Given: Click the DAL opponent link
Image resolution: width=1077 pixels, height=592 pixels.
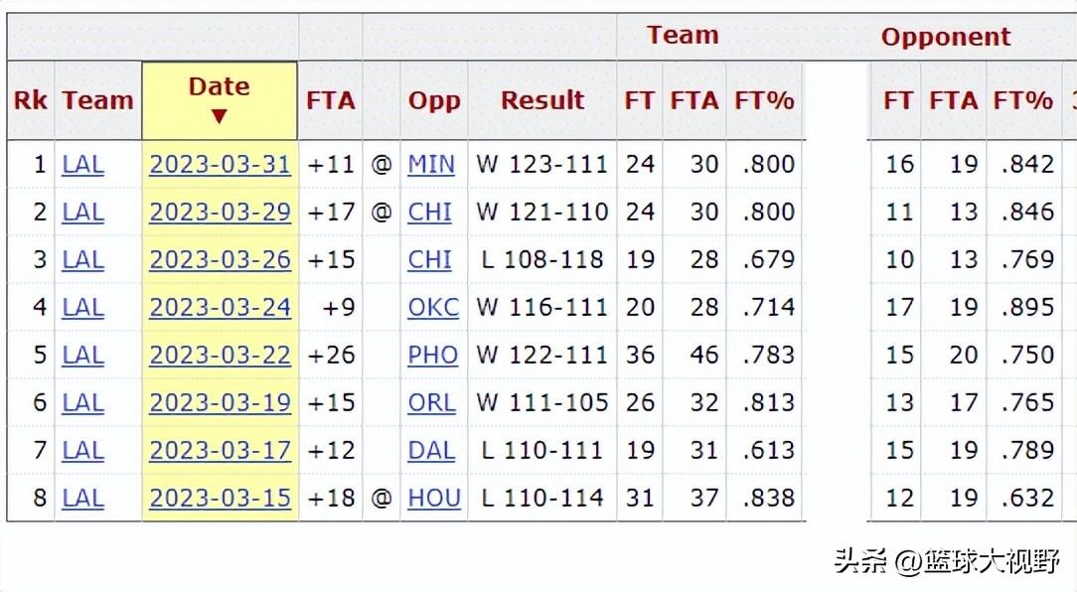Looking at the screenshot, I should [431, 450].
